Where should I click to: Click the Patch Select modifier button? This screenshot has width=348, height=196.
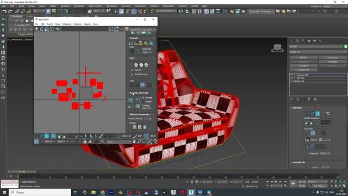332,58
